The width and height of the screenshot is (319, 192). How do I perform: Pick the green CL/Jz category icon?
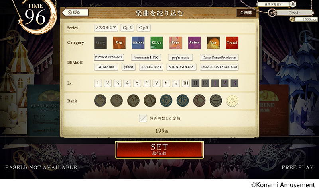(x=157, y=43)
